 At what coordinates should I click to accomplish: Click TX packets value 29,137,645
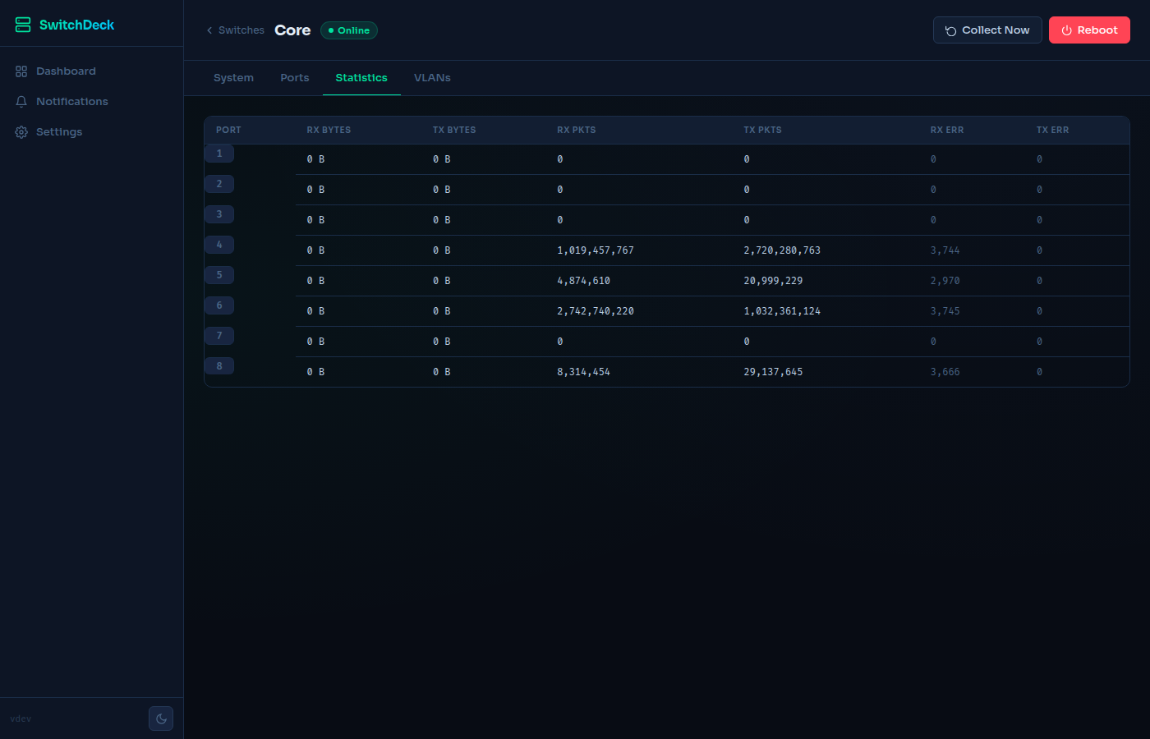tap(773, 372)
